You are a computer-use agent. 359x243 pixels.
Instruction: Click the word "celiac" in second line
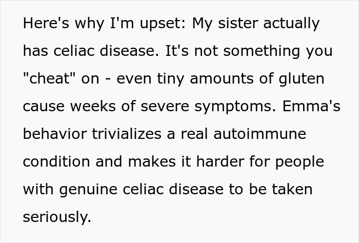coord(74,51)
